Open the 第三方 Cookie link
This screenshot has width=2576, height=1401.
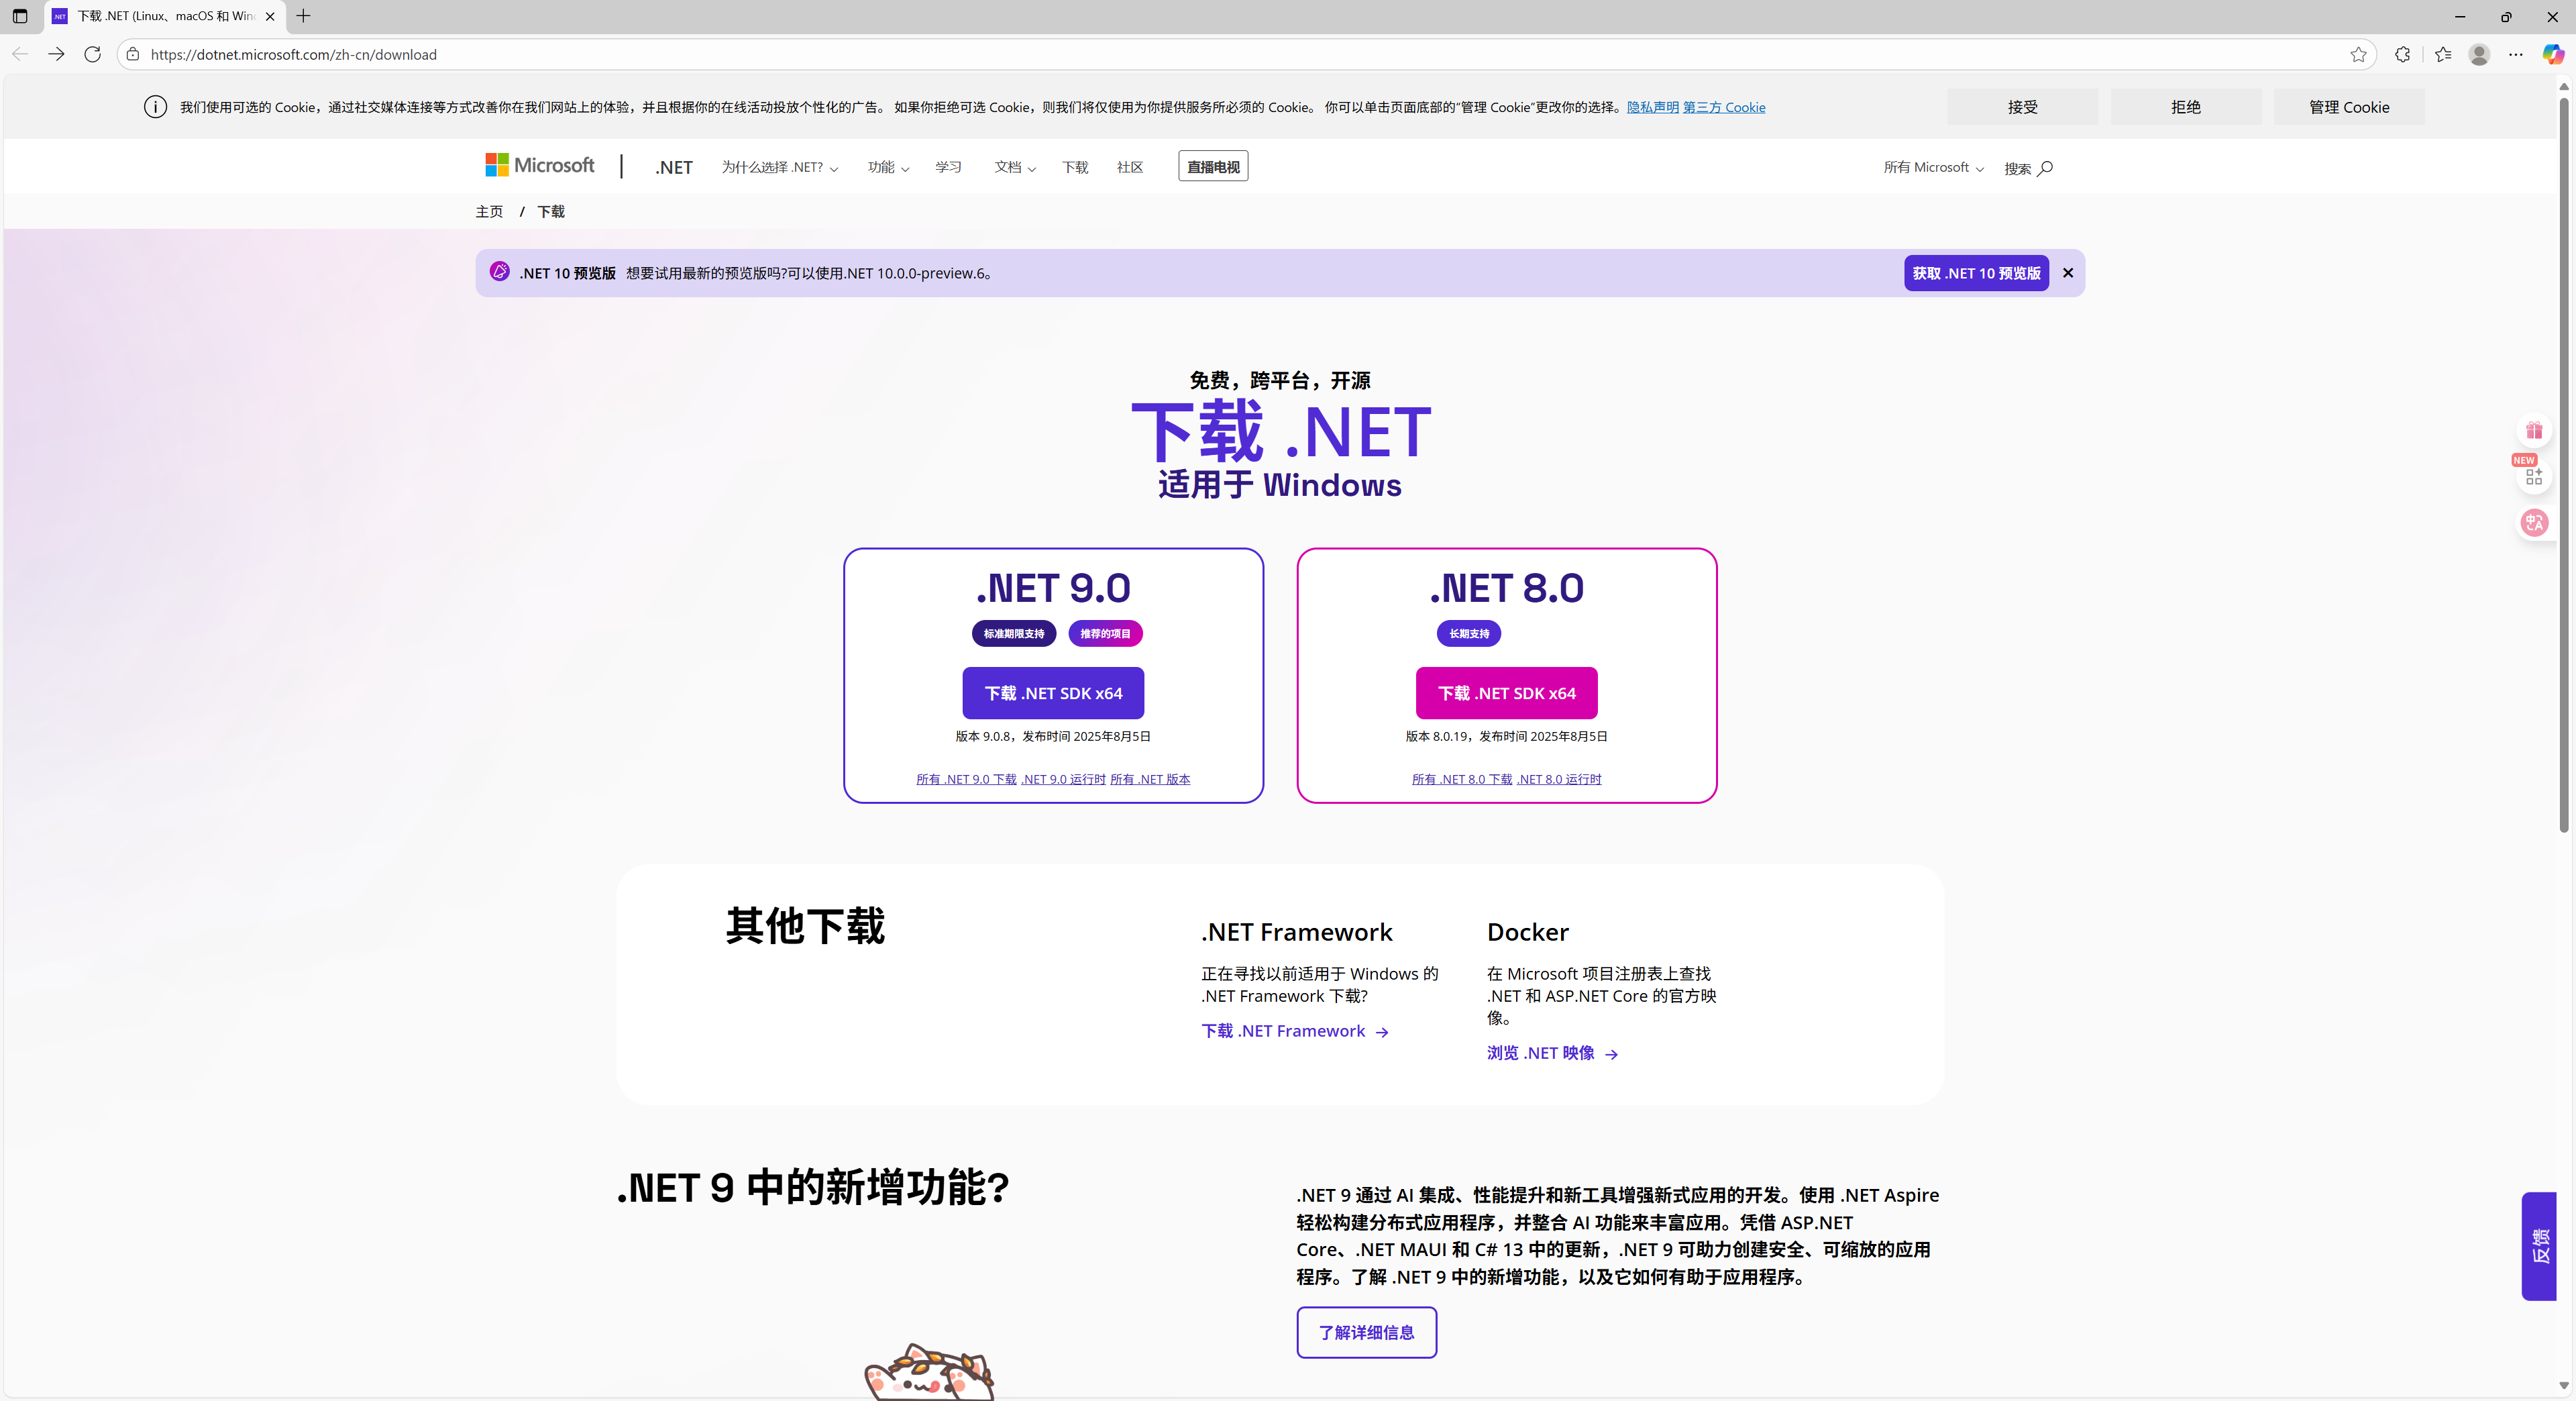click(x=1724, y=107)
